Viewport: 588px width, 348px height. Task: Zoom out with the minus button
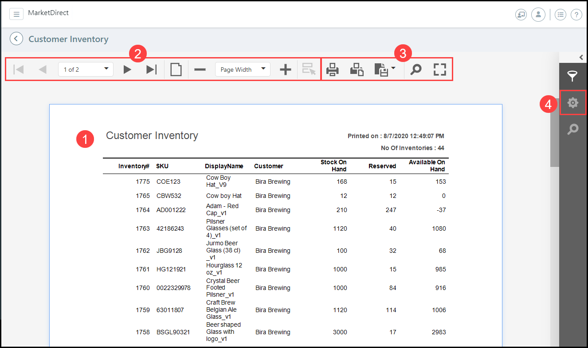[200, 70]
